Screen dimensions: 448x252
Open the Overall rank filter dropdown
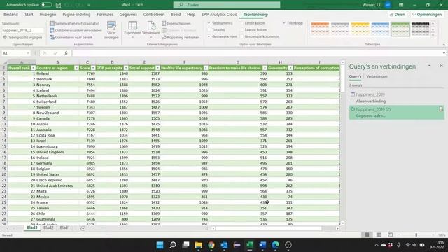(x=33, y=68)
